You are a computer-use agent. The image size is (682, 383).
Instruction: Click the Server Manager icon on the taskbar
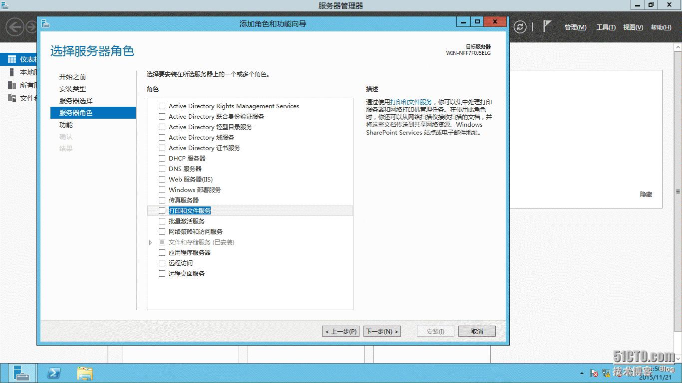(22, 374)
